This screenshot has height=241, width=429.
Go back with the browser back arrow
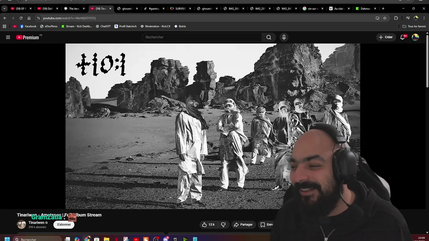[x=5, y=18]
